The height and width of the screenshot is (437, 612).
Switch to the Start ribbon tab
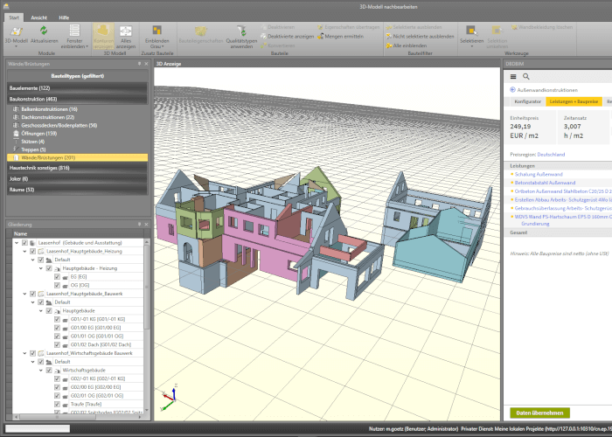(x=14, y=17)
